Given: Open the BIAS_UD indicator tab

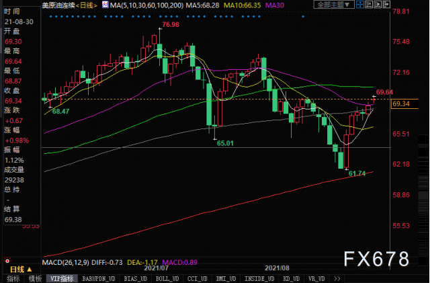Looking at the screenshot, I should point(136,278).
